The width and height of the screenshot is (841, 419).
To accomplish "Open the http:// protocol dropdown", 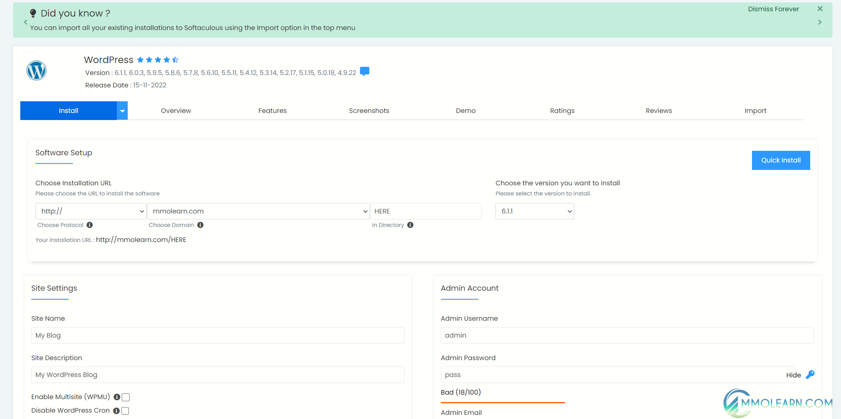I will tap(91, 211).
